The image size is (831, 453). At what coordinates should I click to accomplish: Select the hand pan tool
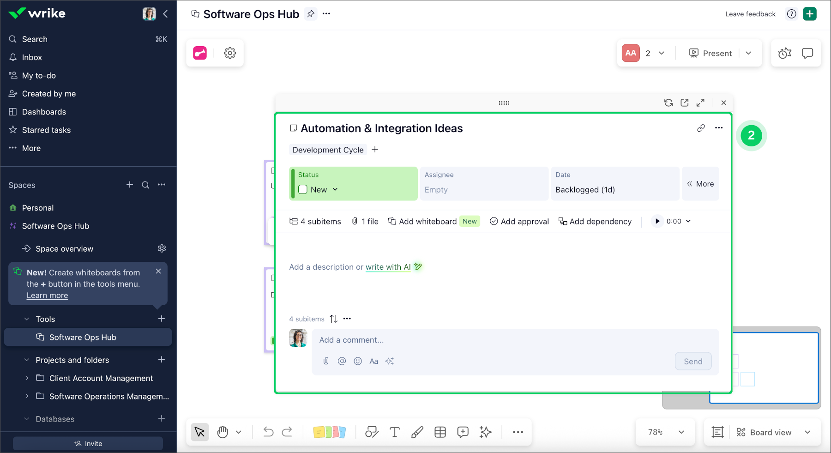[223, 432]
